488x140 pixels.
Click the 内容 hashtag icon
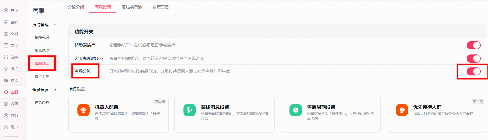click(6, 104)
